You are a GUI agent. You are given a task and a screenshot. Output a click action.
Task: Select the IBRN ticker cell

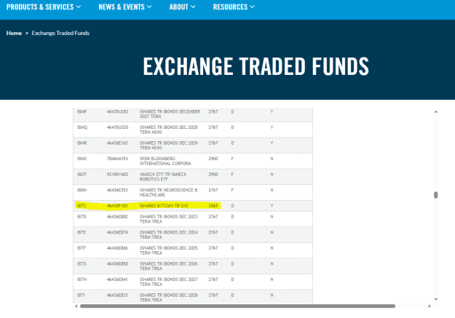82,190
